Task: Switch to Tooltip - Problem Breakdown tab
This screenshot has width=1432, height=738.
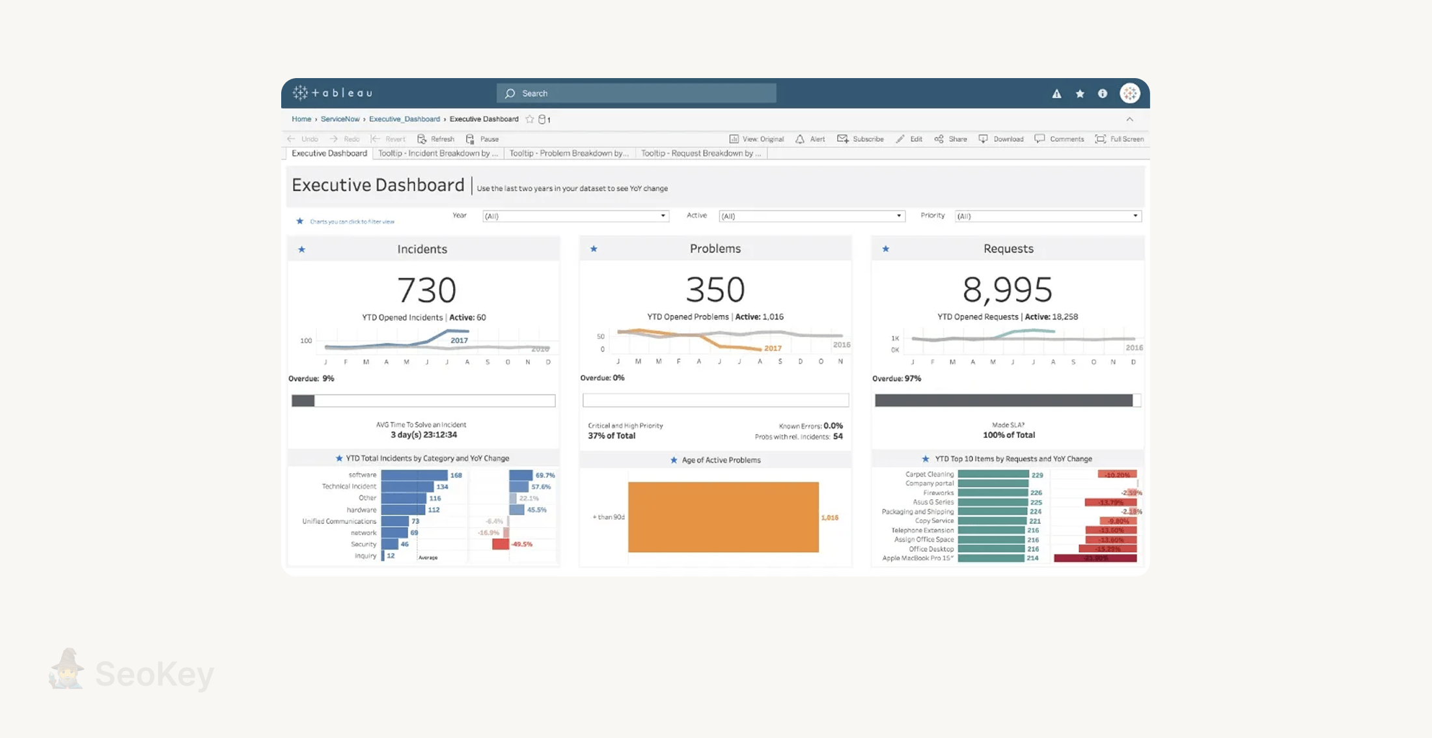Action: point(569,154)
